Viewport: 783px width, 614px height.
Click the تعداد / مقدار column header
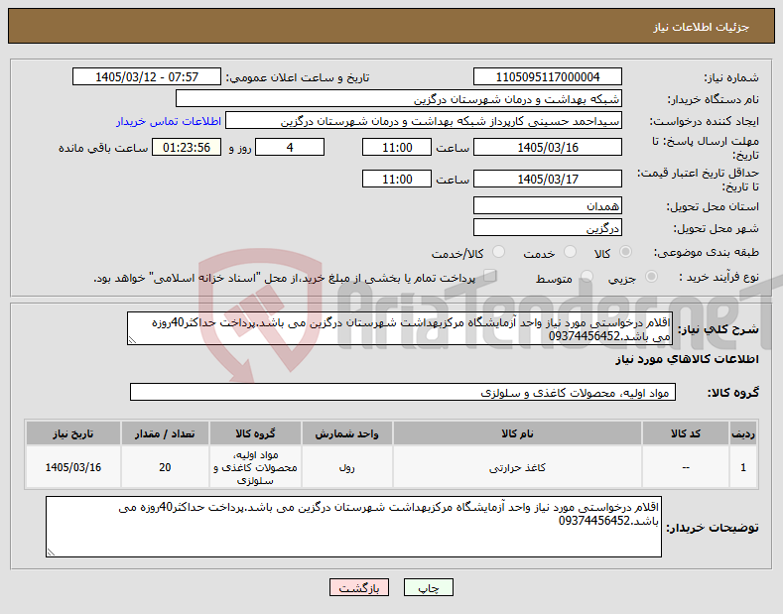165,433
